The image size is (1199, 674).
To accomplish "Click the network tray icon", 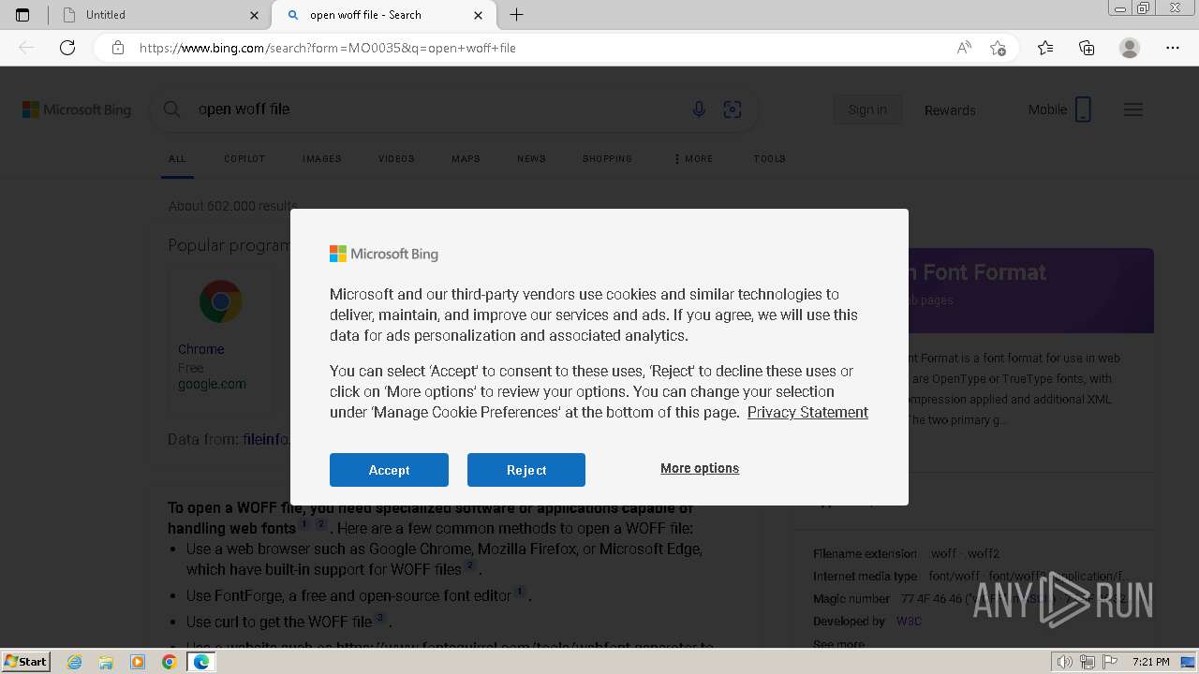I will point(1088,662).
